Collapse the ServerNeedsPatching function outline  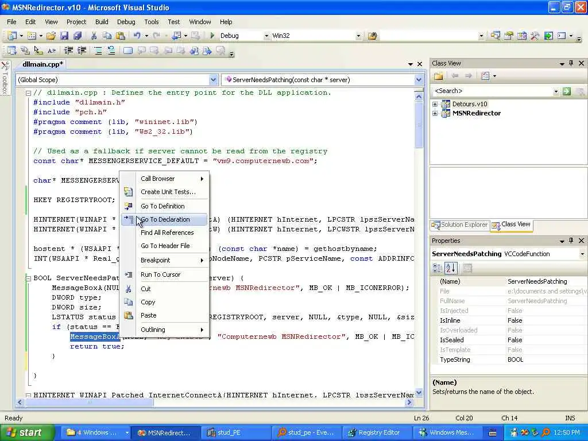click(28, 278)
